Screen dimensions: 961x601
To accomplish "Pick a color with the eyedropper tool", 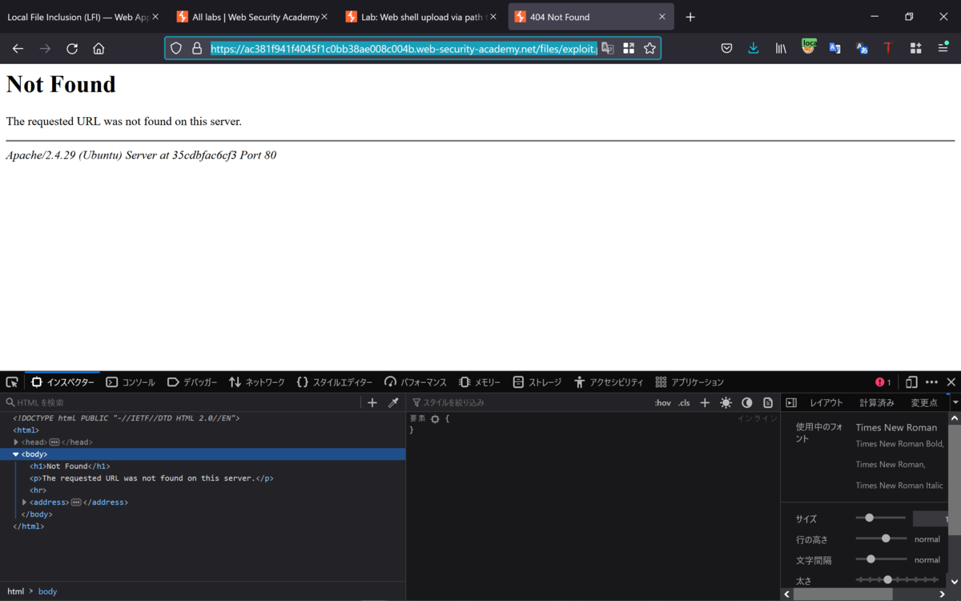I will [x=393, y=402].
